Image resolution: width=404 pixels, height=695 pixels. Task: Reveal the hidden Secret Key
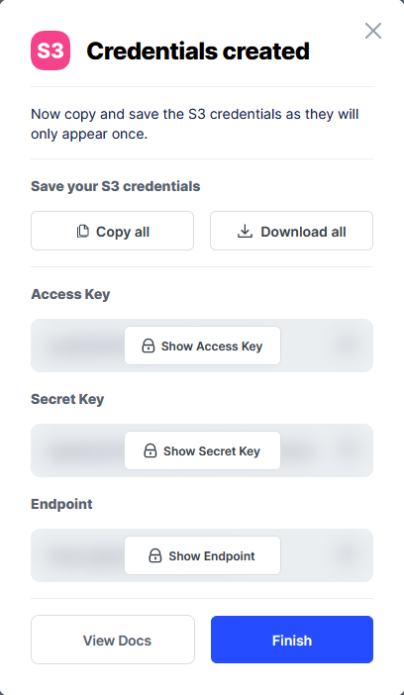coord(202,450)
